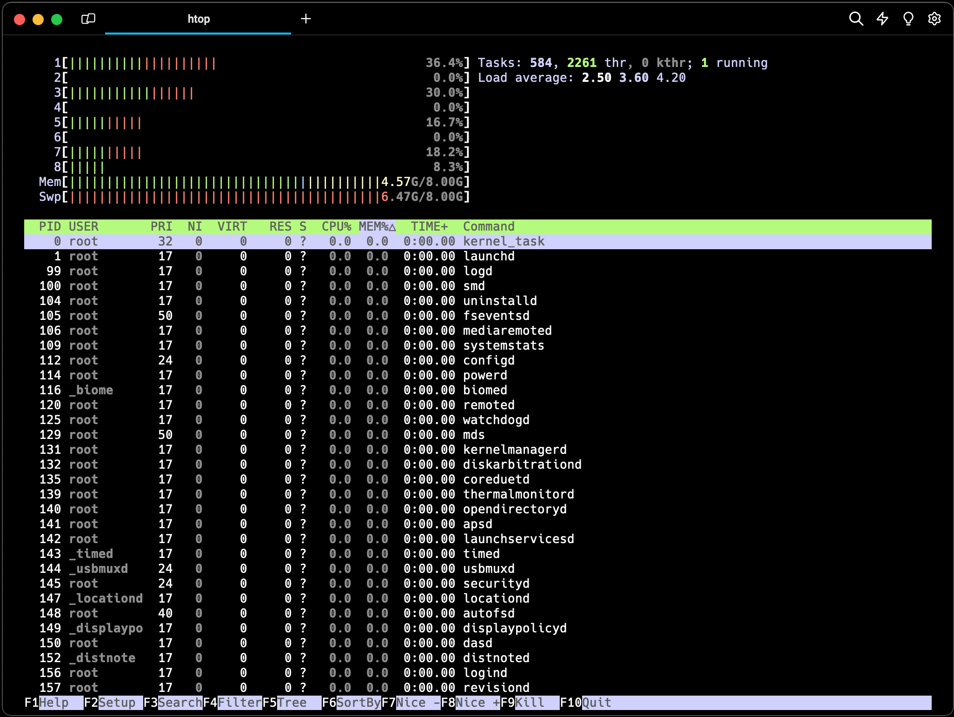Click the MEM% sorted column header

click(377, 226)
